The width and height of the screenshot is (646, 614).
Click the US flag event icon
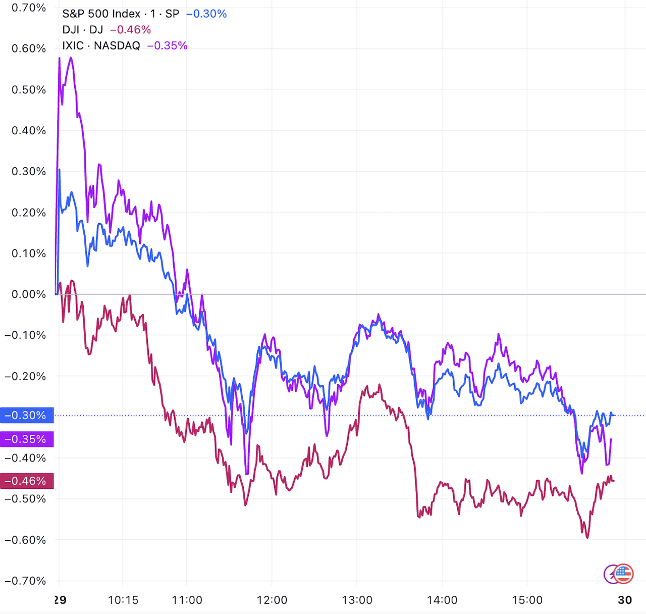point(624,574)
